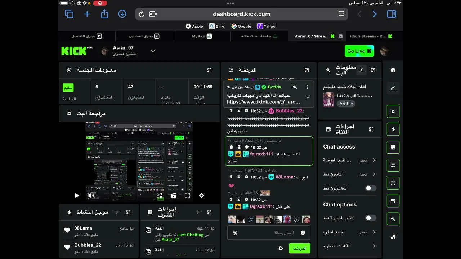Open the Google bookmark
Screen dimensions: 461x259
click(x=241, y=26)
